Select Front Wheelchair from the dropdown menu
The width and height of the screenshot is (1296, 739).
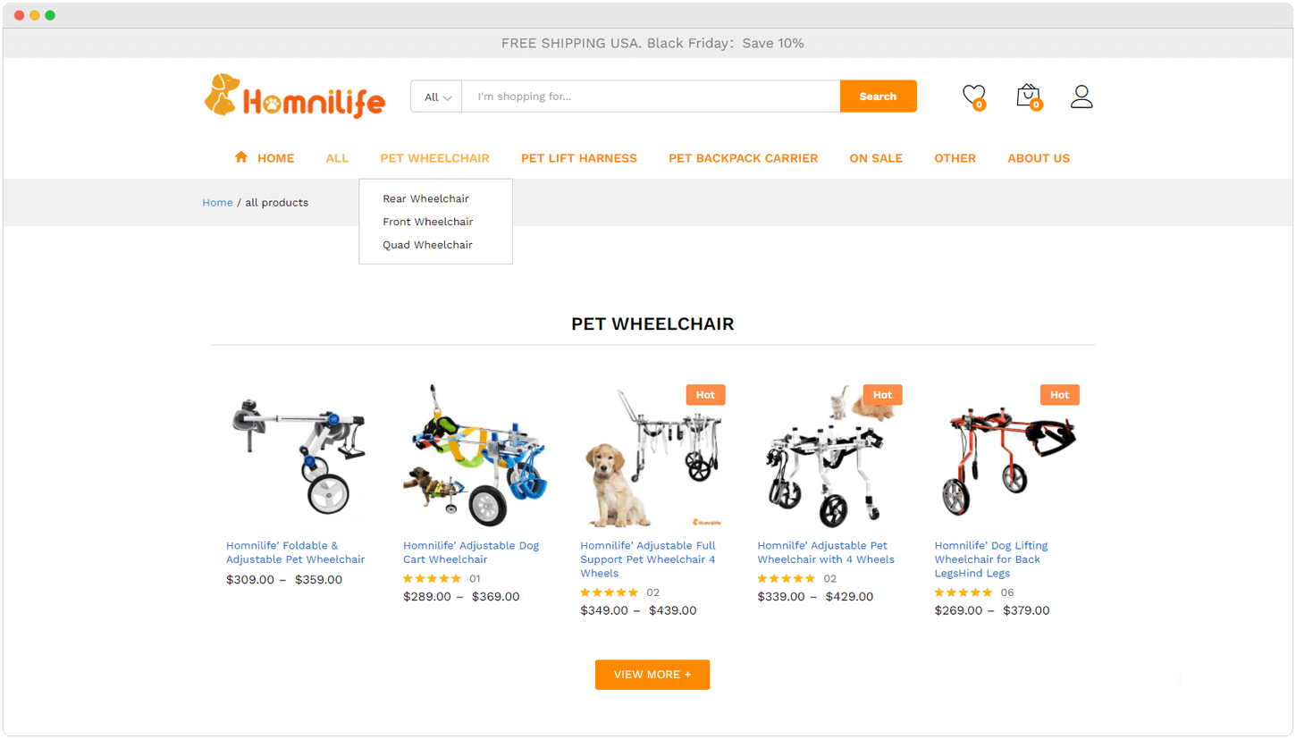pyautogui.click(x=427, y=222)
